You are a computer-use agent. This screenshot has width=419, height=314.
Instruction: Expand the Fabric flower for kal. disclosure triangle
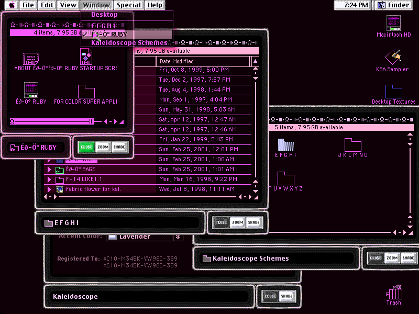tap(49, 189)
